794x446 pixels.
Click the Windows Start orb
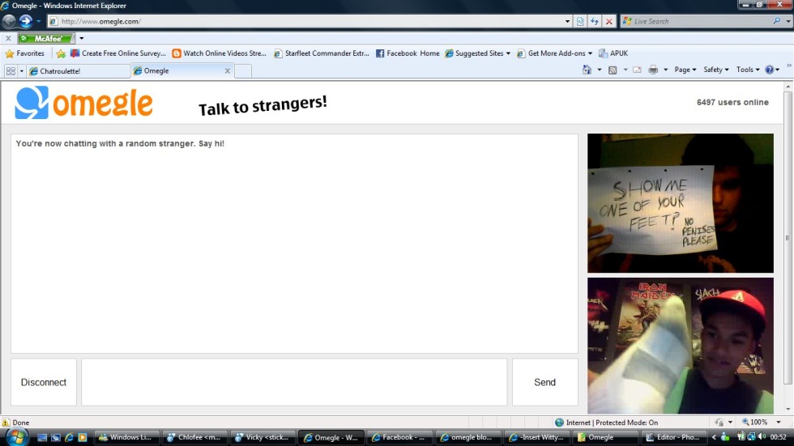coord(15,437)
